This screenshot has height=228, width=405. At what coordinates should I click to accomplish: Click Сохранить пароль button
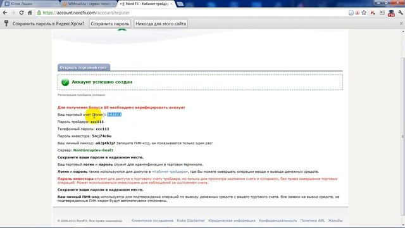[x=109, y=23]
